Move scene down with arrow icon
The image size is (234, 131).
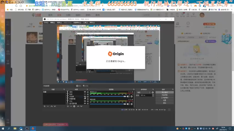click(x=55, y=106)
